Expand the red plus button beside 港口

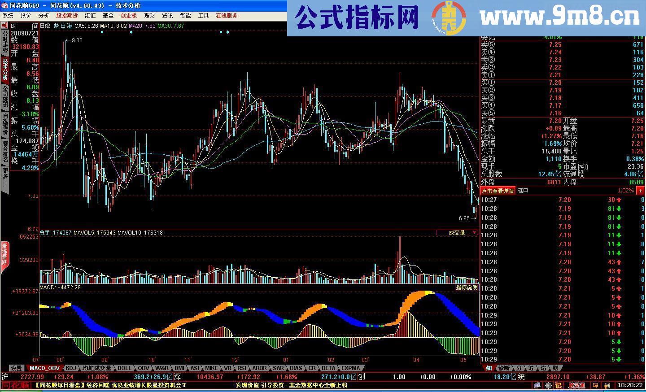pyautogui.click(x=640, y=191)
